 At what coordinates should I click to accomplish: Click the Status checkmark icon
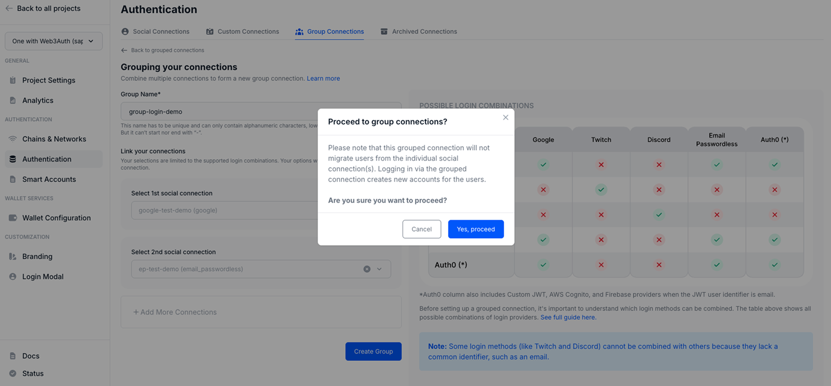tap(13, 373)
